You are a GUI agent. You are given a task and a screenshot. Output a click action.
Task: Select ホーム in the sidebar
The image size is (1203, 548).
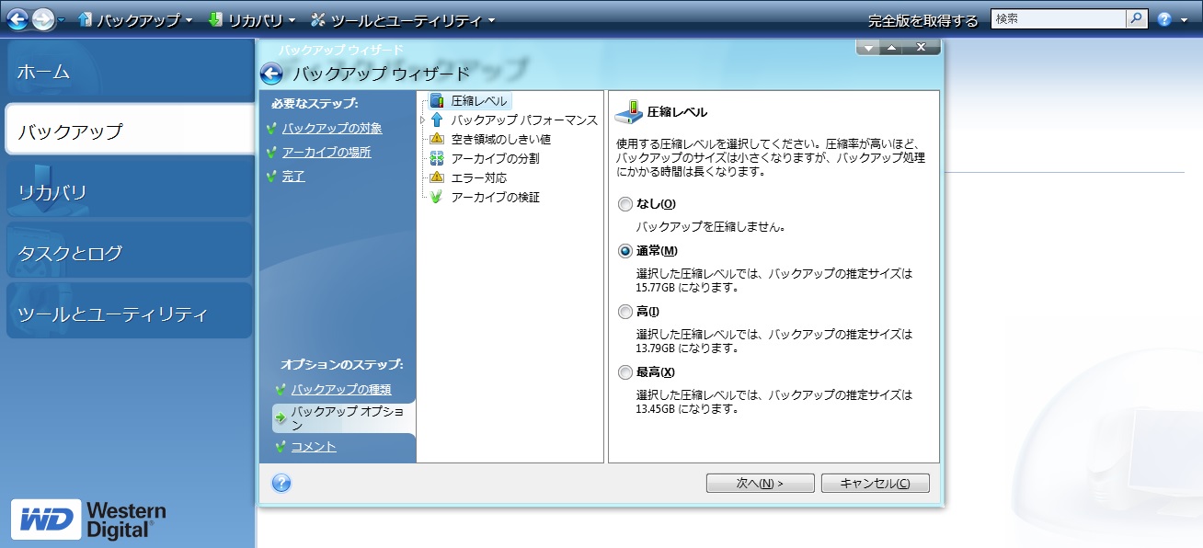point(128,71)
